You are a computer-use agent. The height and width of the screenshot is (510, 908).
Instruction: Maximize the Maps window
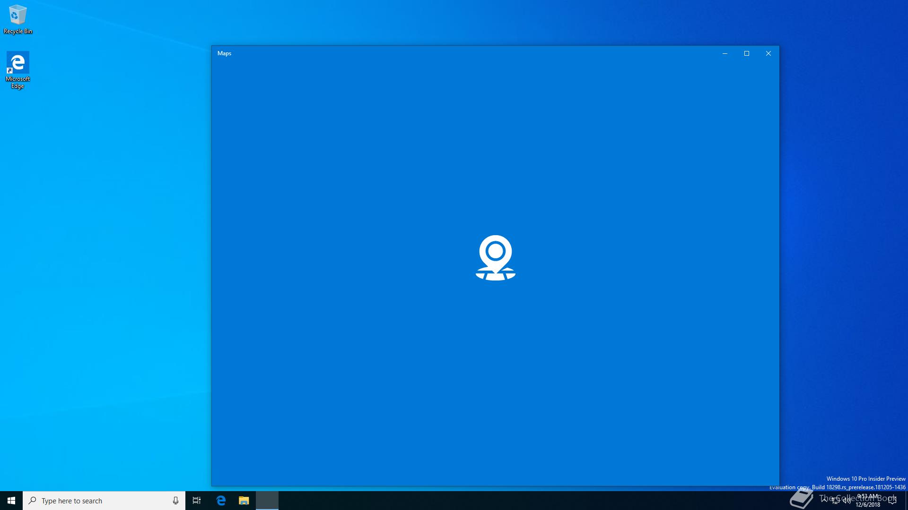747,53
